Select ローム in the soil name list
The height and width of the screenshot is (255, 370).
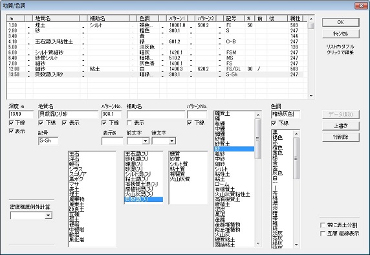(222, 184)
